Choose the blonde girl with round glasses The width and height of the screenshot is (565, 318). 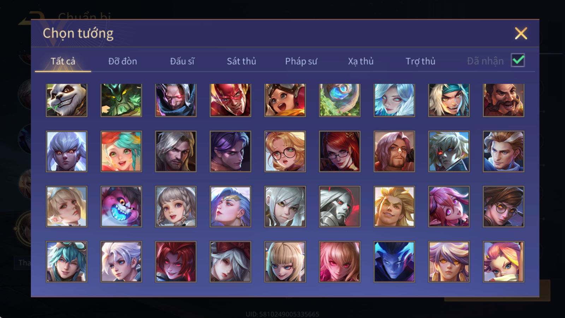point(285,152)
